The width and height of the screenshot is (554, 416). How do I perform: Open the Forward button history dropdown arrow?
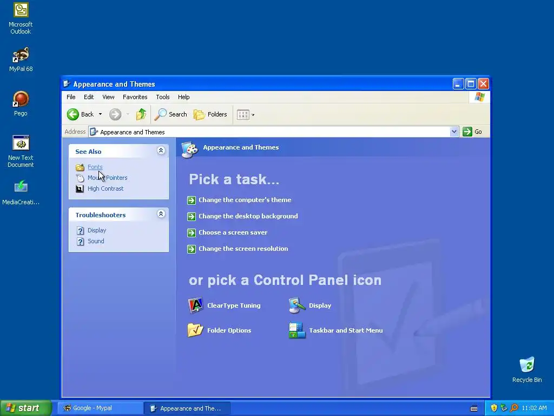pyautogui.click(x=128, y=114)
